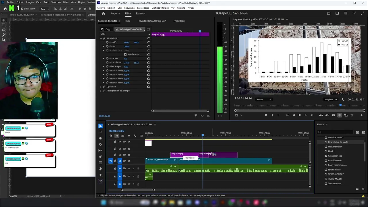The height and width of the screenshot is (207, 368).
Task: Expand the Opacidad effect
Action: pos(101,87)
